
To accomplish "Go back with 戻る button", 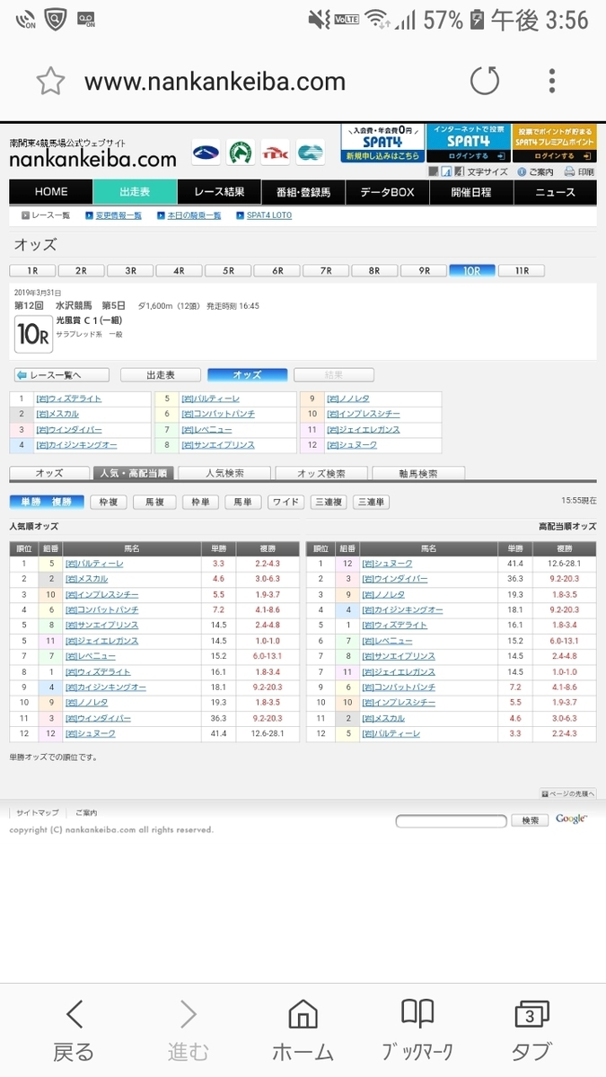I will [x=74, y=1029].
